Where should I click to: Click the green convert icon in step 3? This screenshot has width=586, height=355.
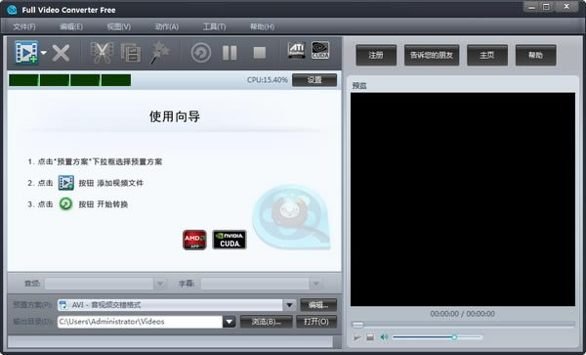coord(66,203)
